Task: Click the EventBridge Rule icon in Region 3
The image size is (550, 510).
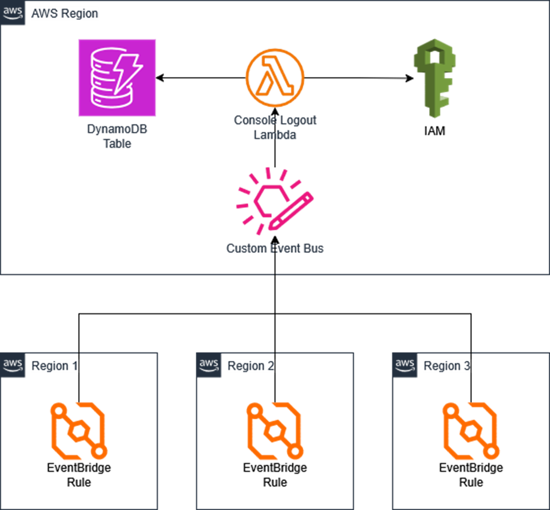Action: click(471, 431)
